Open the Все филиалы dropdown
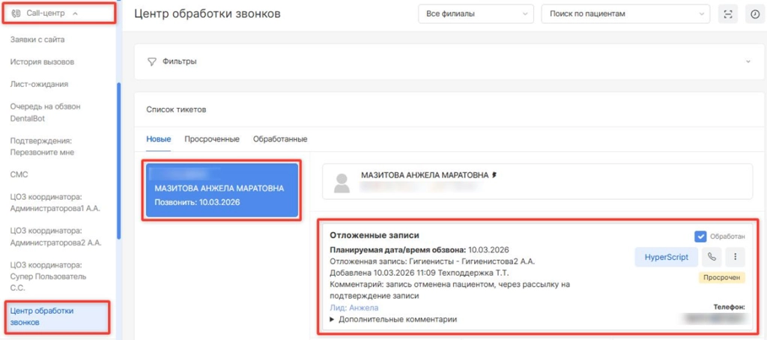The width and height of the screenshot is (767, 340). click(x=474, y=14)
